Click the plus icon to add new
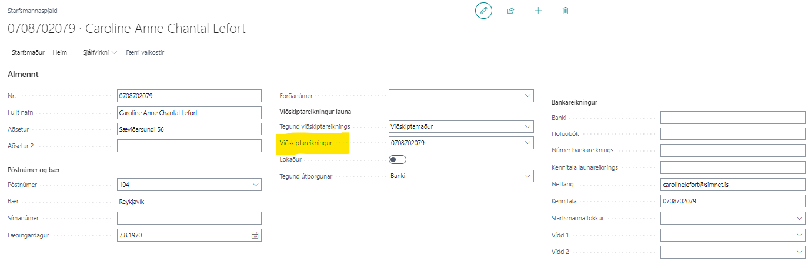808x268 pixels. coord(538,11)
